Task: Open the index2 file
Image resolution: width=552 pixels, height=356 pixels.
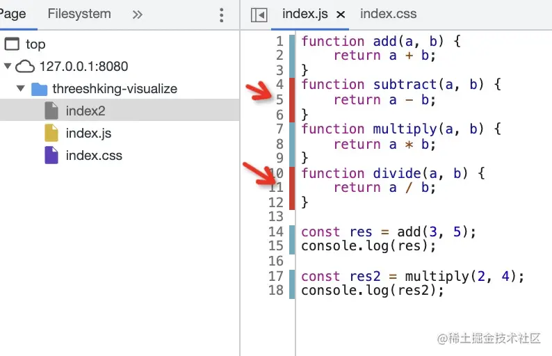Action: pos(86,111)
